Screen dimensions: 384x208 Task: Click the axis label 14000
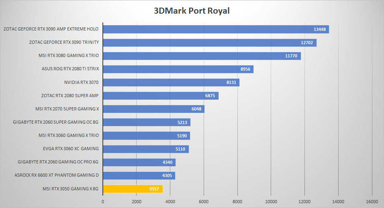(x=338, y=202)
